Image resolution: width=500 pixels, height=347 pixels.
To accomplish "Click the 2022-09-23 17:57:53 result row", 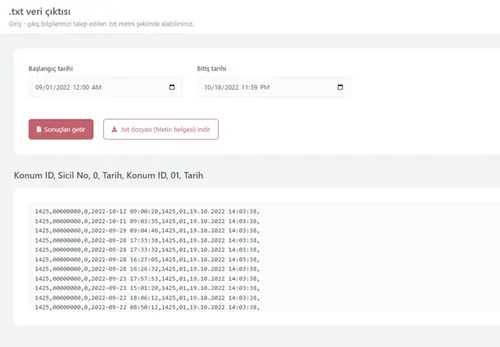I will [x=148, y=278].
